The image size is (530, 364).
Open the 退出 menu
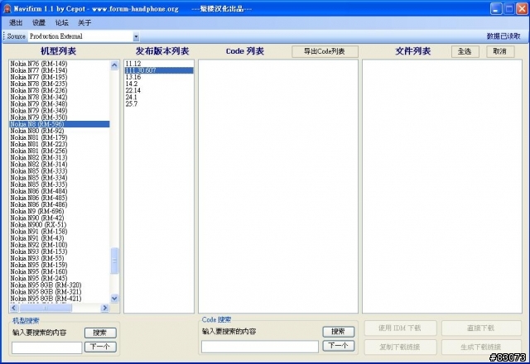point(16,22)
